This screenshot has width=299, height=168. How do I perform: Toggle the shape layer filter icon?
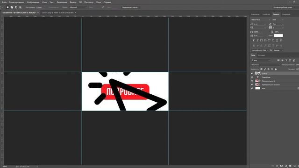point(290,60)
